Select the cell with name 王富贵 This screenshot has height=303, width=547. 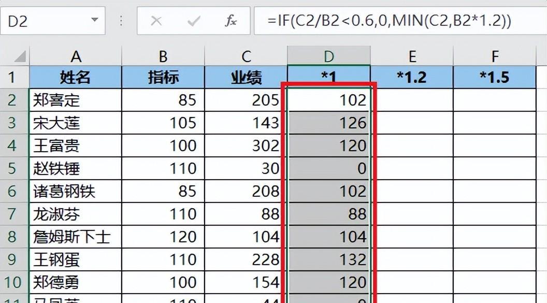click(76, 146)
